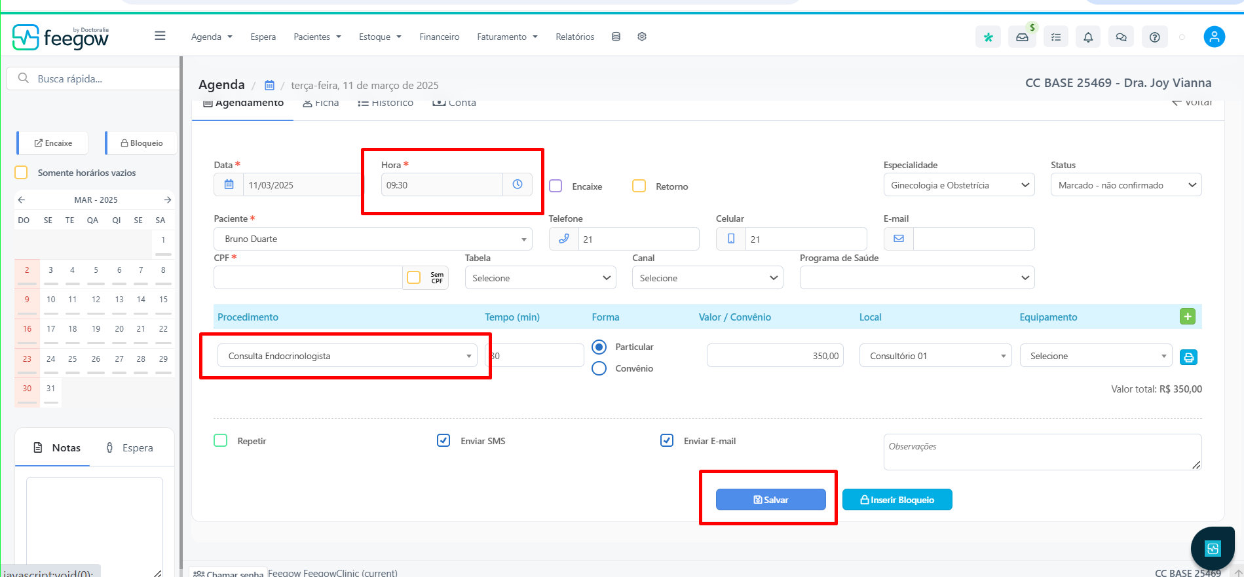Click the feegow logo
Image resolution: width=1244 pixels, height=577 pixels.
coord(60,37)
